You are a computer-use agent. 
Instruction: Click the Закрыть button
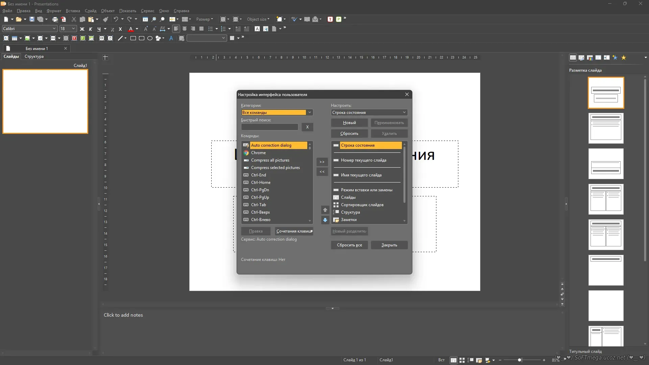389,245
